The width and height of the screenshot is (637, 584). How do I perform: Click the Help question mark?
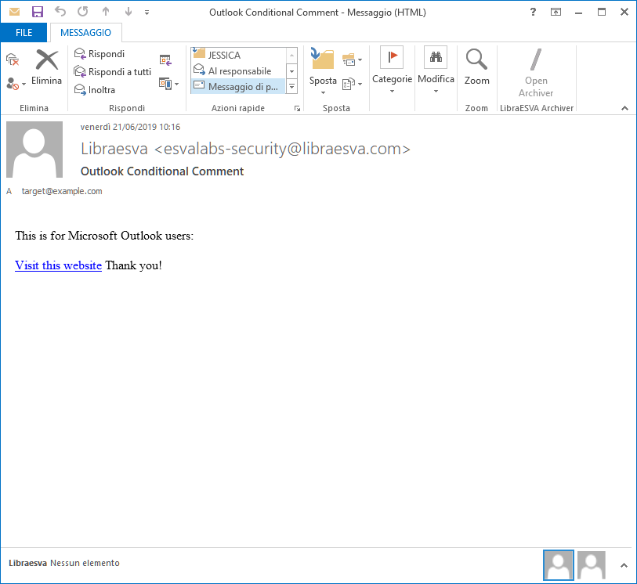533,13
